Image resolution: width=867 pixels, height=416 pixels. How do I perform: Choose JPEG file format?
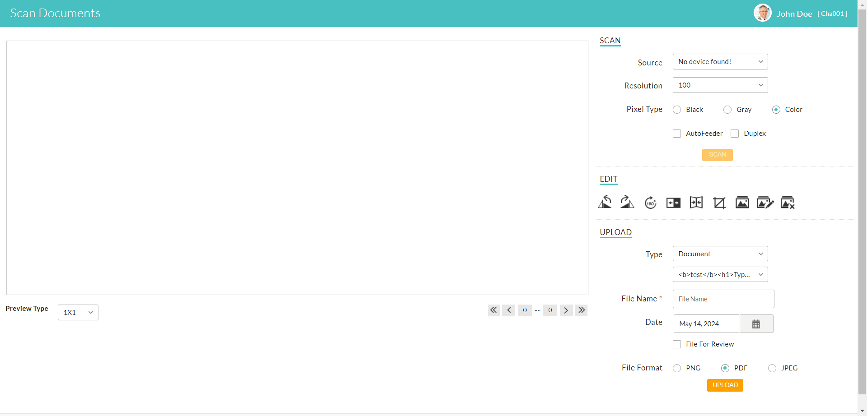772,368
